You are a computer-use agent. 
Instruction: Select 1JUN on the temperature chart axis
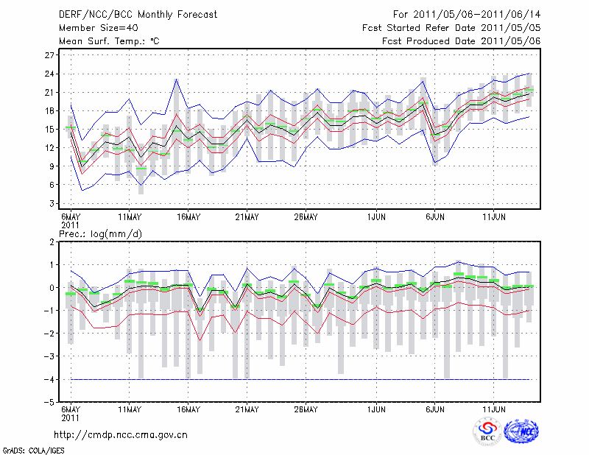[376, 216]
